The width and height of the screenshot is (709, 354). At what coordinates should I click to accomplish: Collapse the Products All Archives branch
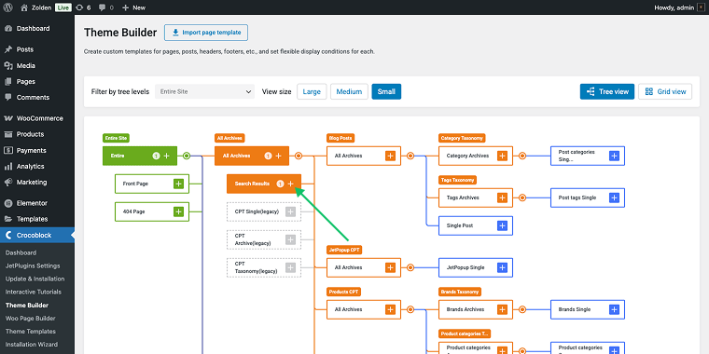click(410, 309)
